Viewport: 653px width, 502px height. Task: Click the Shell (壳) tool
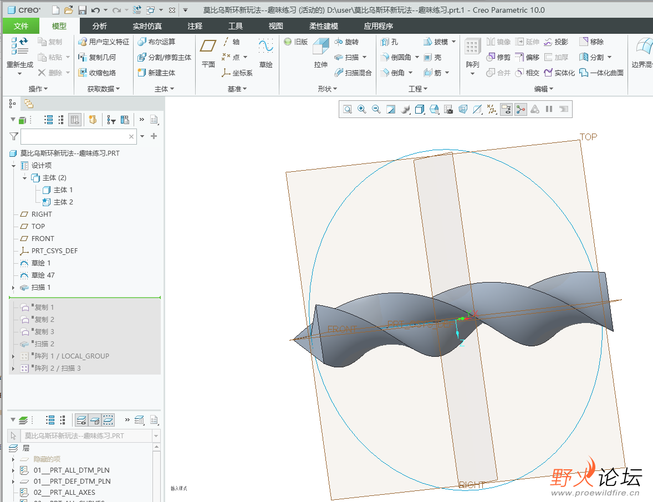[433, 57]
